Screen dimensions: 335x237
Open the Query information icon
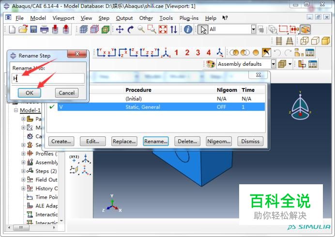(188, 29)
